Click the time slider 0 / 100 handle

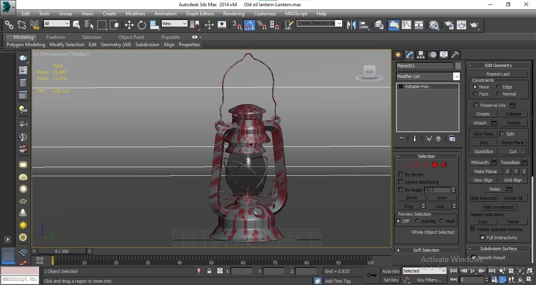(62, 251)
